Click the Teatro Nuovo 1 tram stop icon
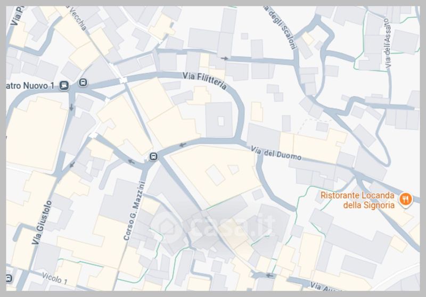Image resolution: width=426 pixels, height=297 pixels. [64, 86]
